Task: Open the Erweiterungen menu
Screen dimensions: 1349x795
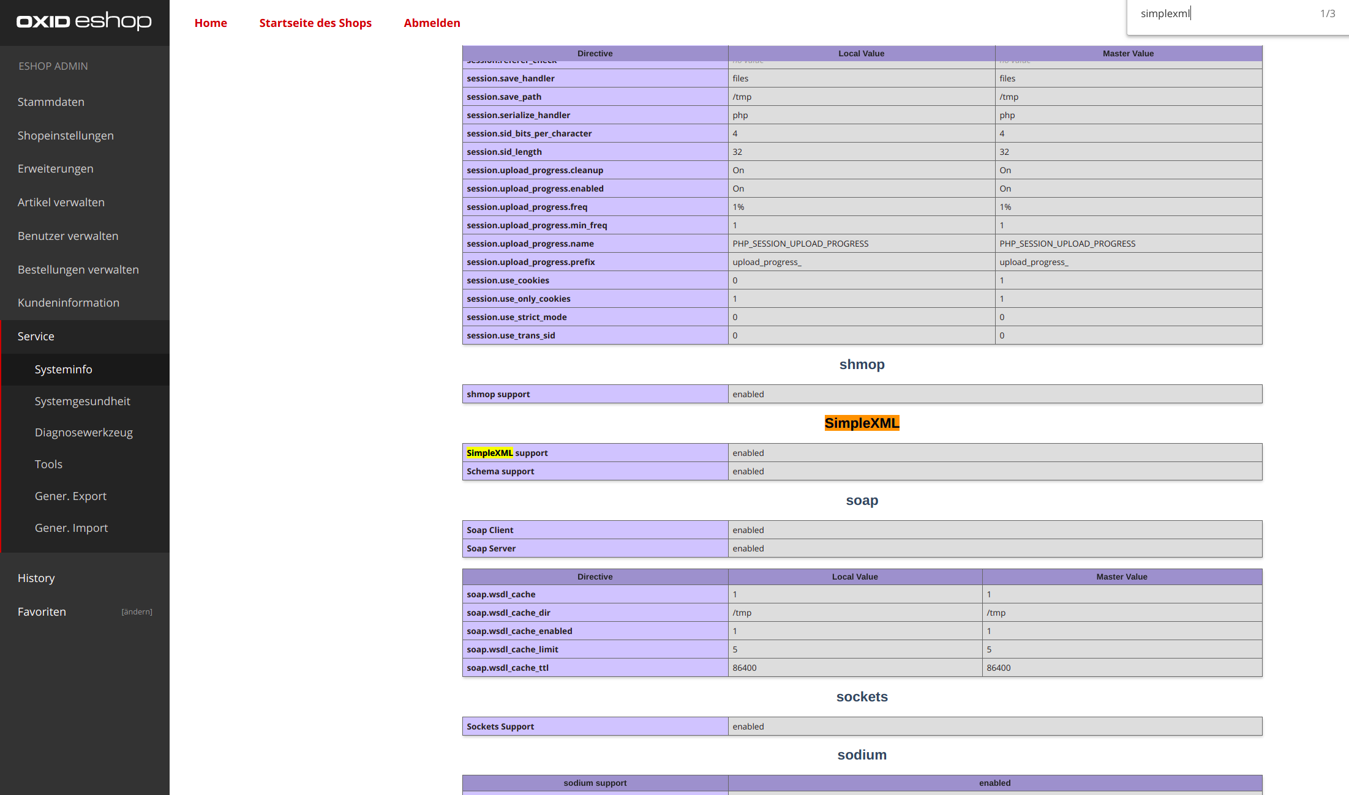Action: (56, 168)
